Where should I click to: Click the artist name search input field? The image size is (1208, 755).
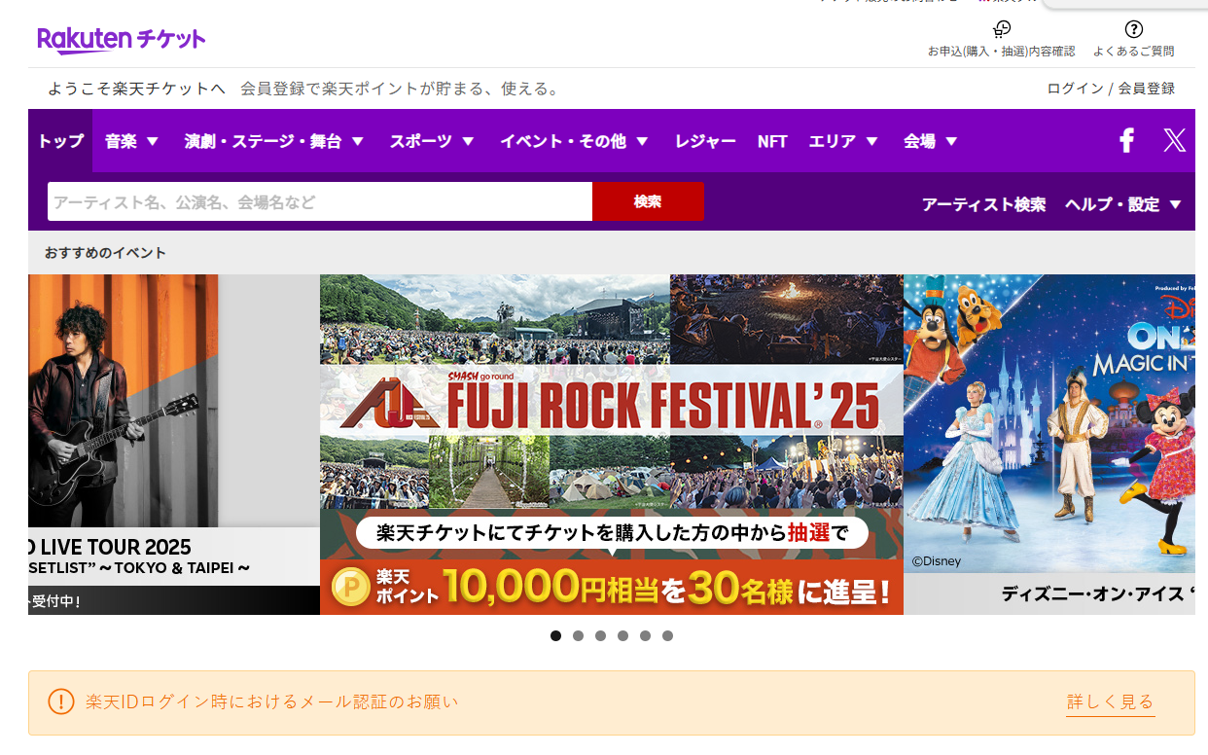320,201
